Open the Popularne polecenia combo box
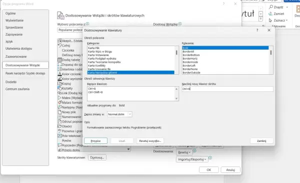 coord(70,30)
